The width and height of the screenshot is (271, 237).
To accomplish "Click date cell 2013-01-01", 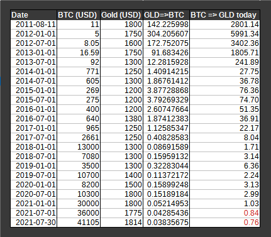I will coord(33,53).
